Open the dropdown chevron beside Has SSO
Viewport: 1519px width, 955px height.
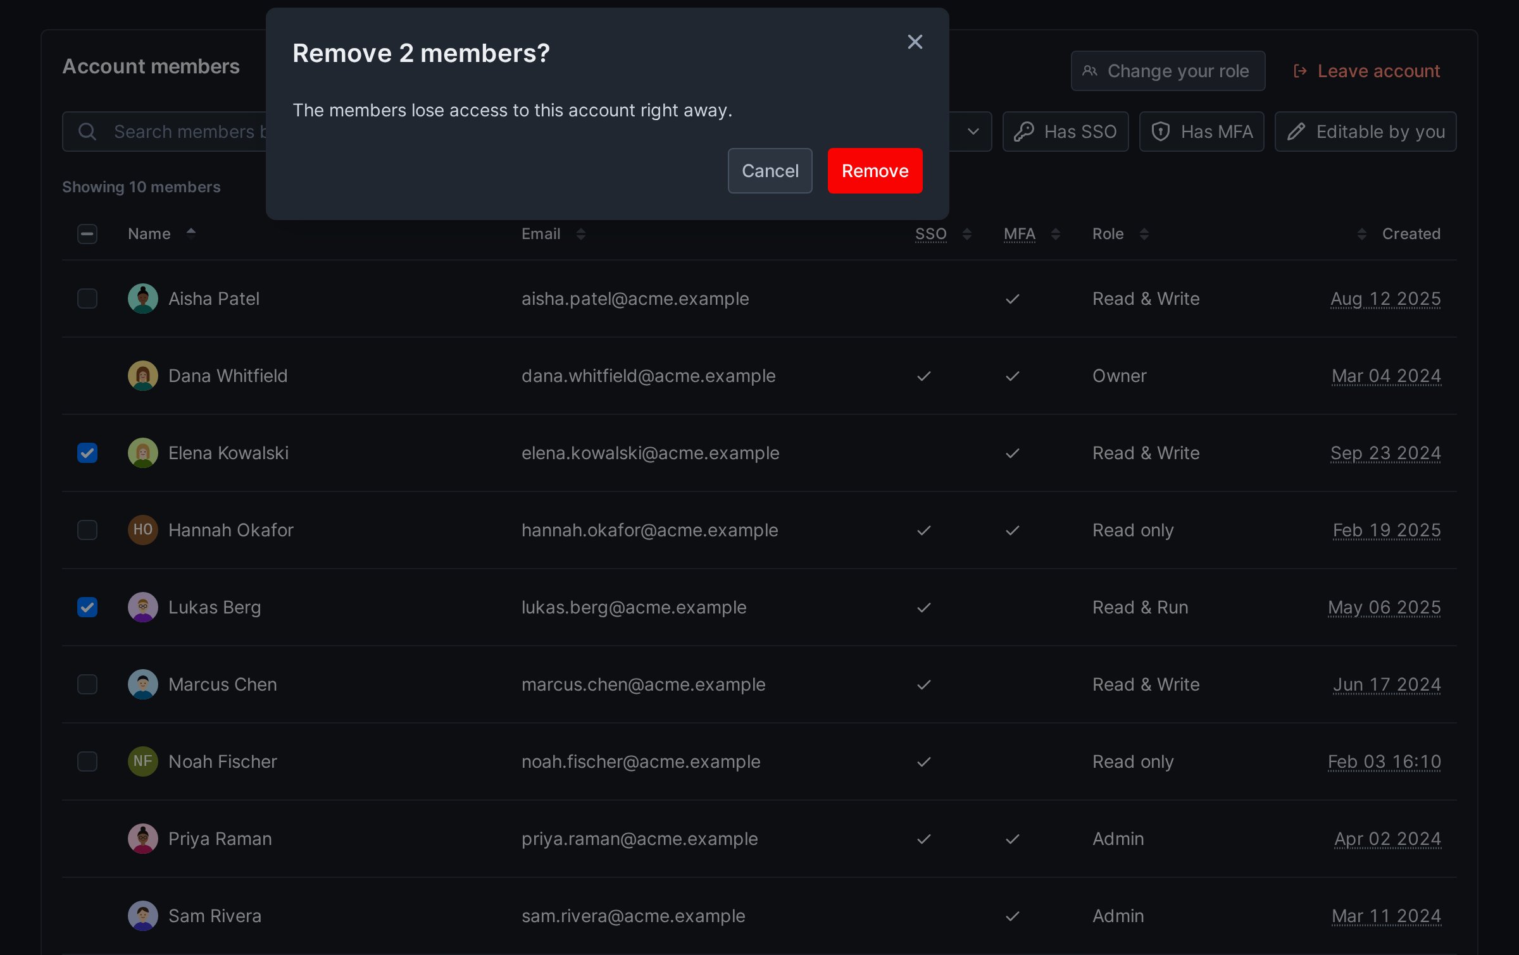tap(973, 132)
